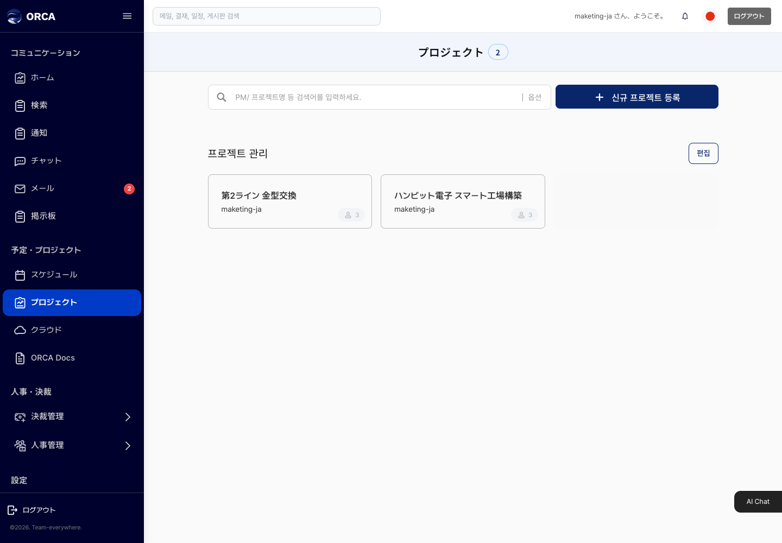Open notifications via the bell icon
782x543 pixels.
pos(685,16)
